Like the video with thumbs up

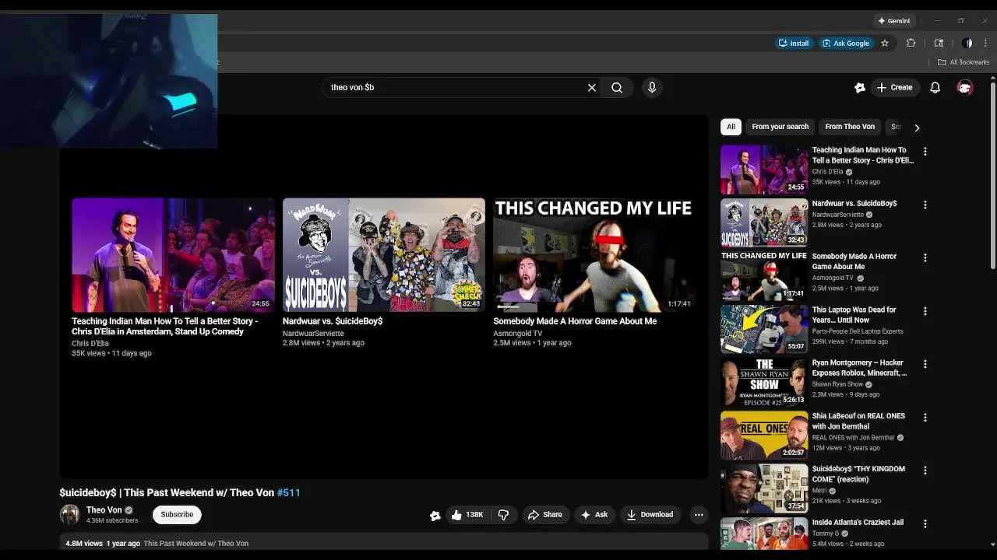tap(467, 515)
